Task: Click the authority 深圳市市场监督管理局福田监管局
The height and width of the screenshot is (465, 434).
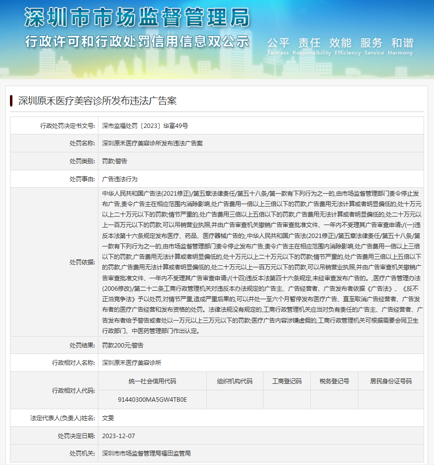Action: (147, 453)
